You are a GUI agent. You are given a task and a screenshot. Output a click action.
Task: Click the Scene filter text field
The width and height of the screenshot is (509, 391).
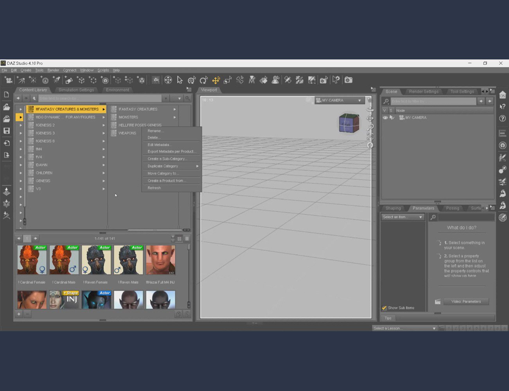(433, 101)
